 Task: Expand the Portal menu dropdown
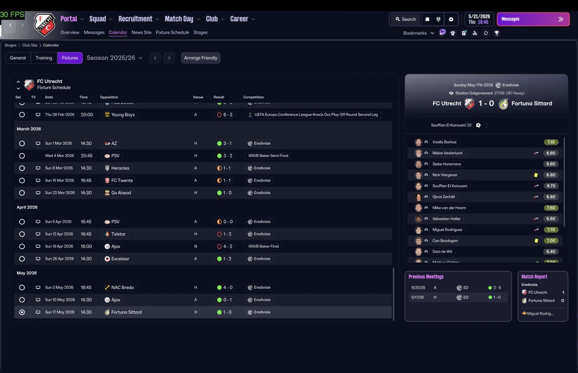(x=82, y=19)
